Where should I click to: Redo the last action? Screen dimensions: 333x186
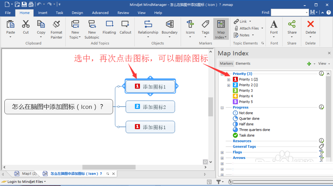[x=49, y=4]
